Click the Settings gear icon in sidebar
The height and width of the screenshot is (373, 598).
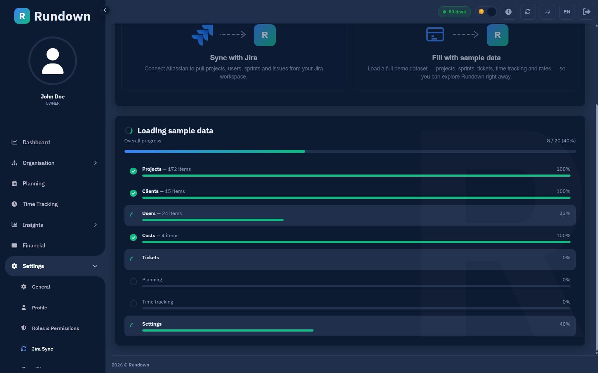click(14, 266)
